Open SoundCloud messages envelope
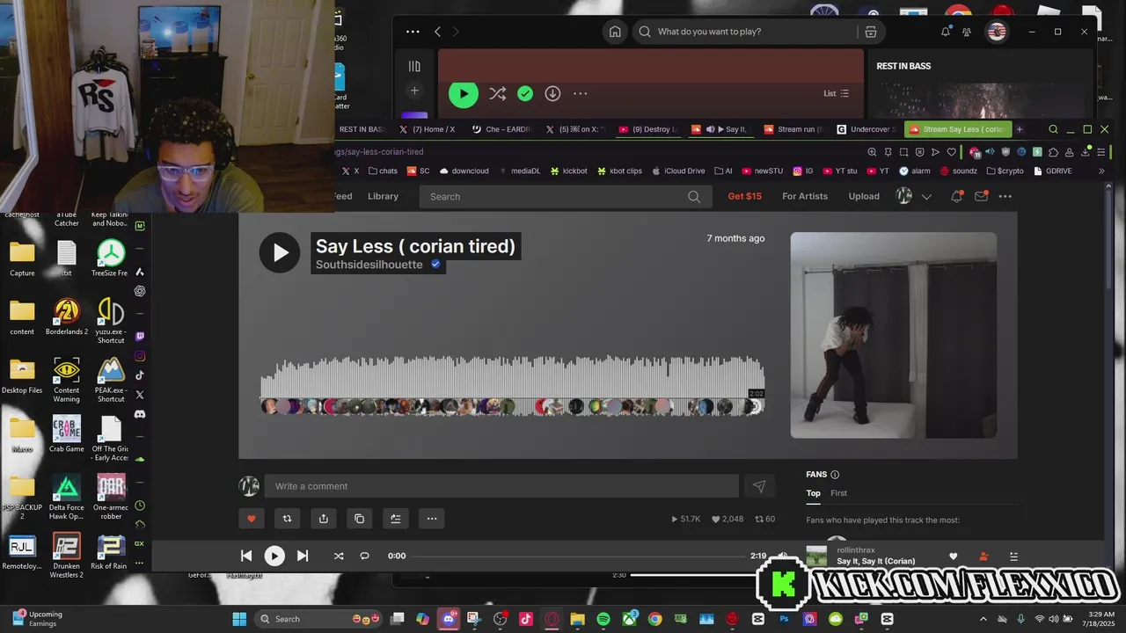Image resolution: width=1126 pixels, height=633 pixels. (x=981, y=196)
